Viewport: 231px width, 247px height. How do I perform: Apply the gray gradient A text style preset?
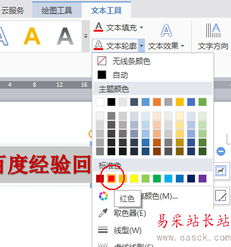[x=65, y=36]
